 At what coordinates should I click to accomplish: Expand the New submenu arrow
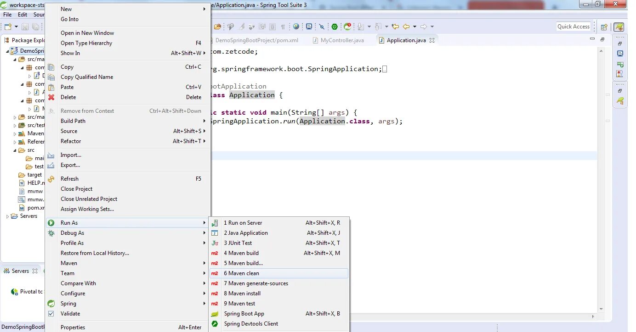click(204, 9)
